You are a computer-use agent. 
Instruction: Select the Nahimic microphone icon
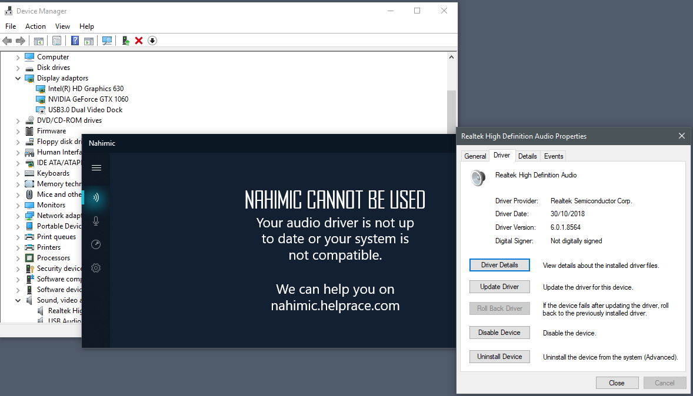tap(96, 221)
